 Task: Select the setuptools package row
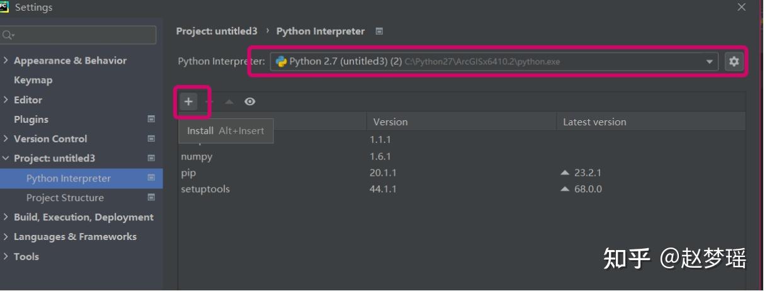(x=205, y=189)
